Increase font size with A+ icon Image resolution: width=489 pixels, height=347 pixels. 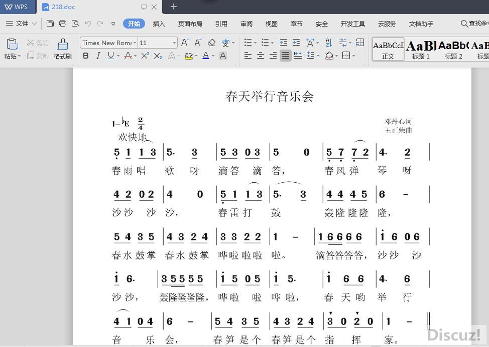pos(185,43)
